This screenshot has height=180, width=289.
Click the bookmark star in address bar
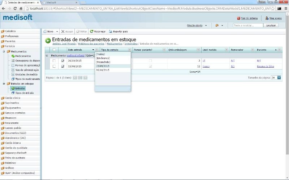pos(273,8)
